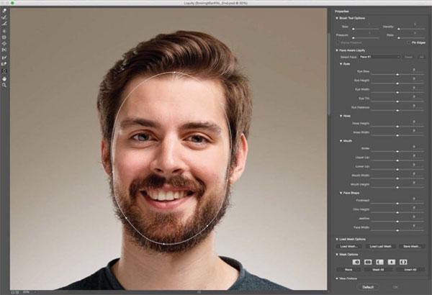Click the brush Pressure slider handle
Screen dimensions: 432x295
(x=354, y=38)
